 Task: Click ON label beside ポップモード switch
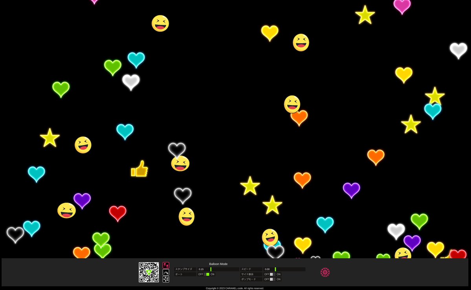click(279, 279)
